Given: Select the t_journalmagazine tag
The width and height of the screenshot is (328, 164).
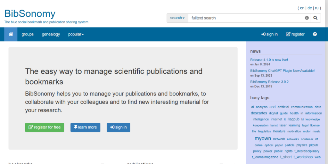Looking at the screenshot, I should 265,157.
